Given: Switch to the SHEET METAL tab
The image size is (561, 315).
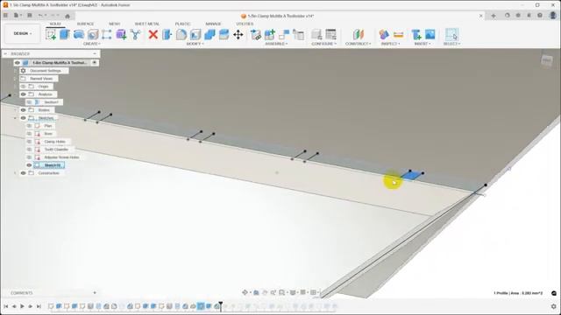Looking at the screenshot, I should point(147,24).
